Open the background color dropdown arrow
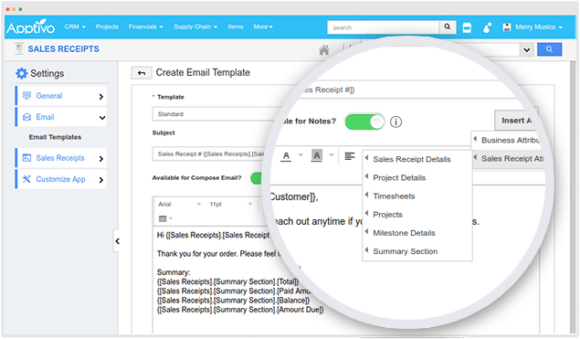 click(x=332, y=155)
